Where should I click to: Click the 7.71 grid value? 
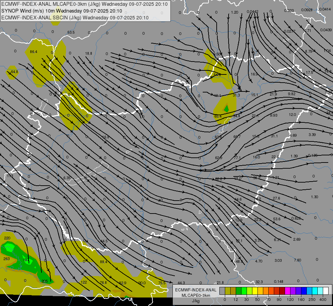coord(308,31)
